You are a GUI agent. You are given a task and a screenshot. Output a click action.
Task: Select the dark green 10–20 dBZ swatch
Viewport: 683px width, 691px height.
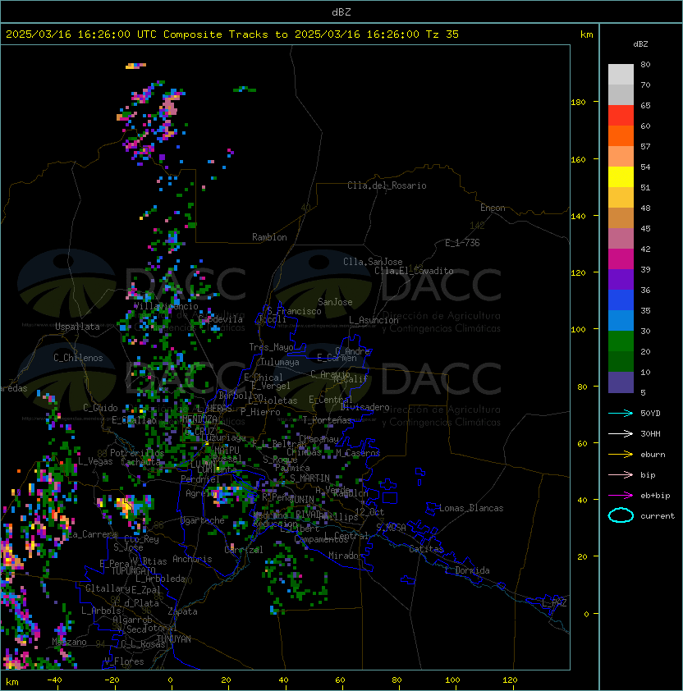(x=621, y=361)
